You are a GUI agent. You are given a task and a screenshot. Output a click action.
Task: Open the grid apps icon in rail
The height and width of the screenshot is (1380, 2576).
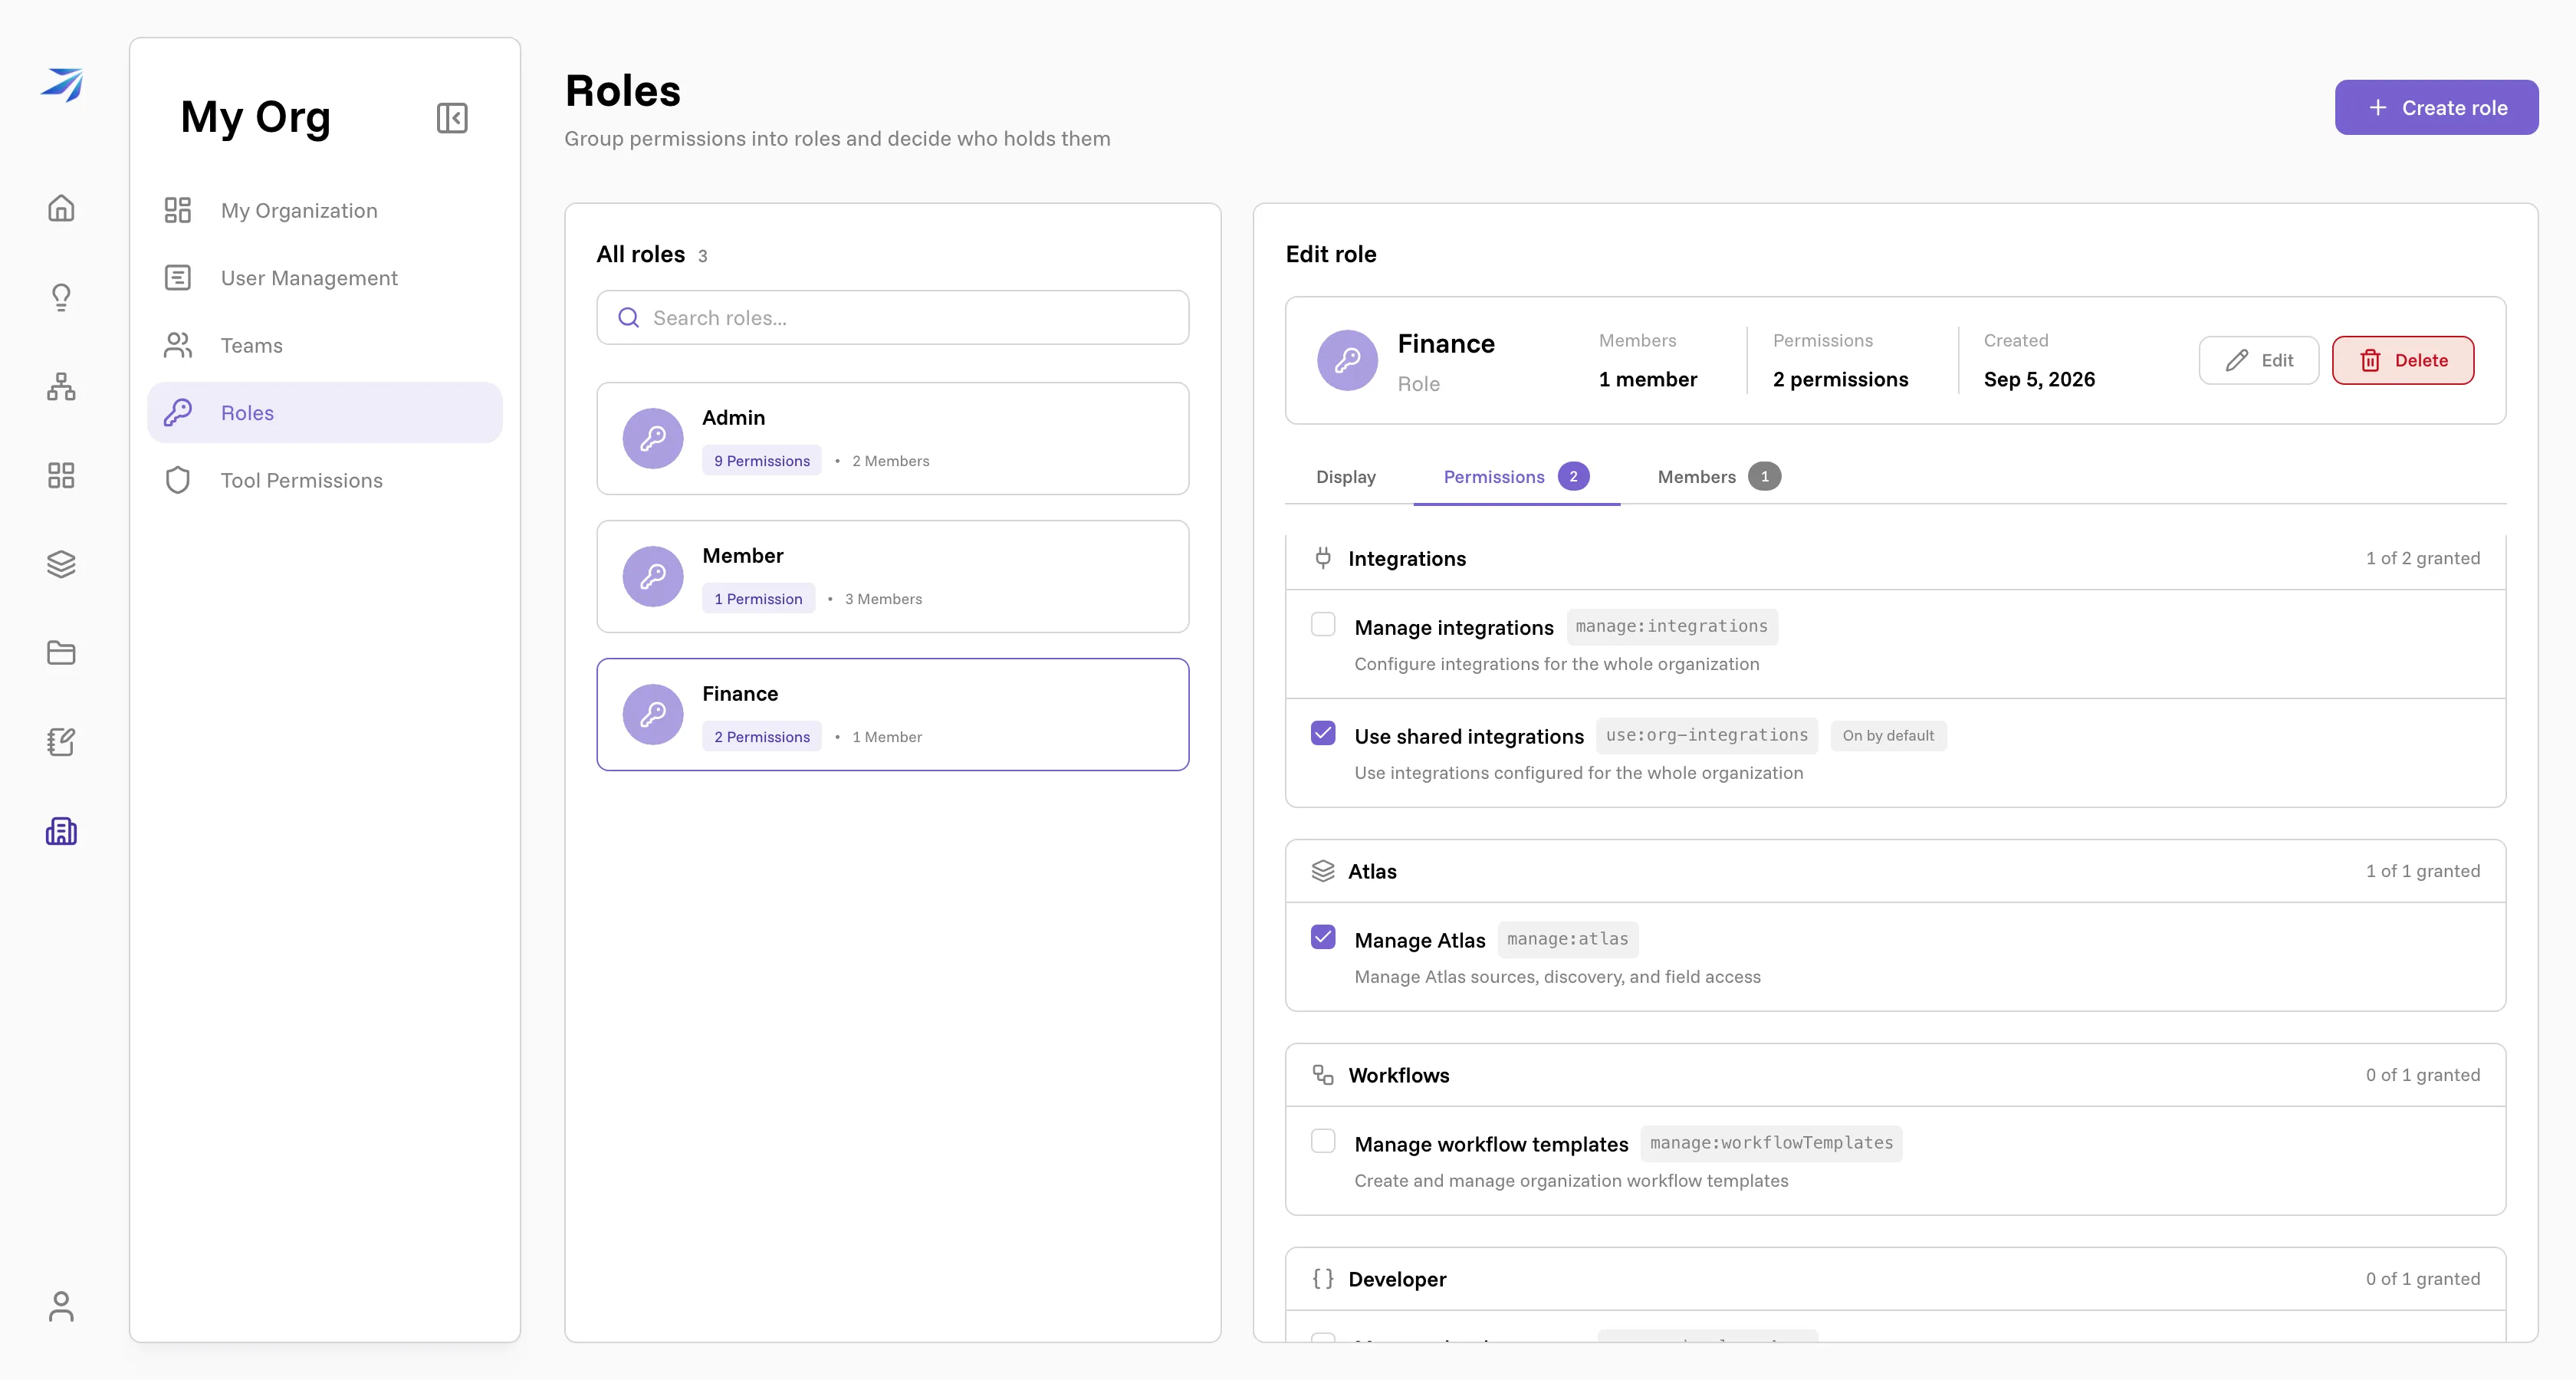[x=61, y=475]
